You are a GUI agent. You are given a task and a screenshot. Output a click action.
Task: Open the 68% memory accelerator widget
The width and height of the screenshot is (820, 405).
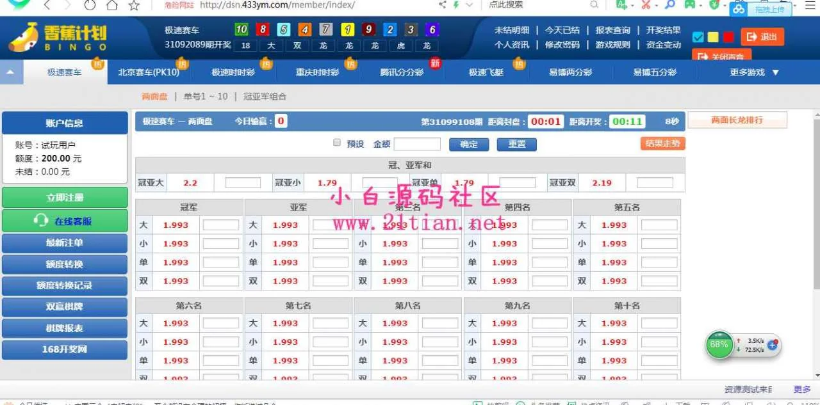[x=719, y=344]
